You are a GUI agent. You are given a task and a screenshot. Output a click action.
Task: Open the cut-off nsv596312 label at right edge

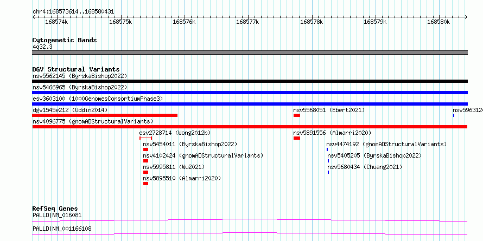pos(468,110)
